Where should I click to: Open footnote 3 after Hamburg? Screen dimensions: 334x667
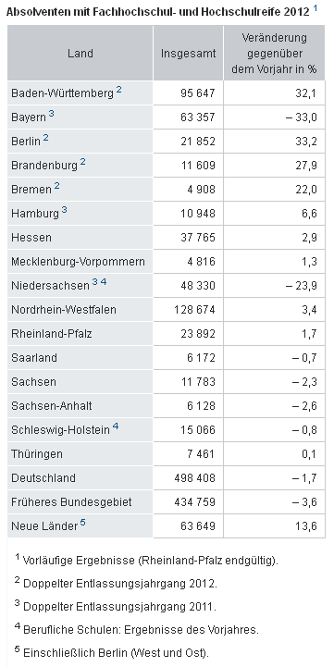coord(64,210)
